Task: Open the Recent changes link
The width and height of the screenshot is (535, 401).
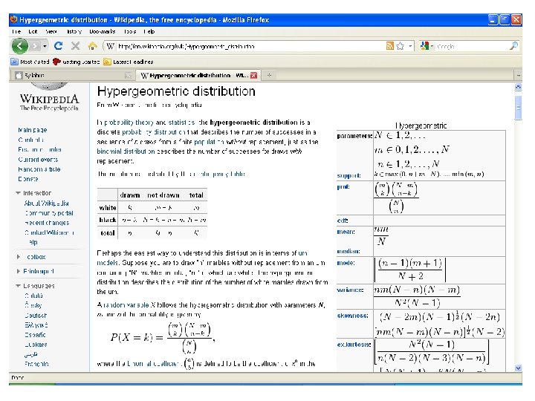Action: click(x=47, y=223)
